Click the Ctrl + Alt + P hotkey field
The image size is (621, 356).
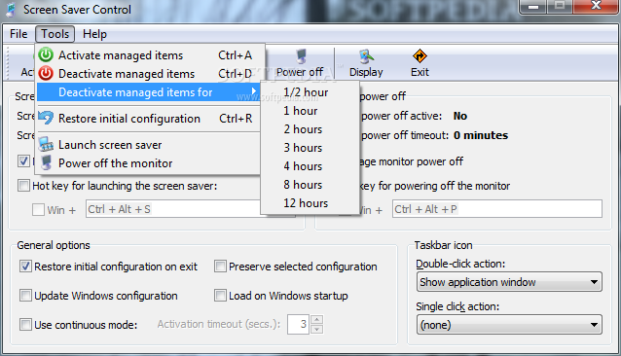[497, 209]
